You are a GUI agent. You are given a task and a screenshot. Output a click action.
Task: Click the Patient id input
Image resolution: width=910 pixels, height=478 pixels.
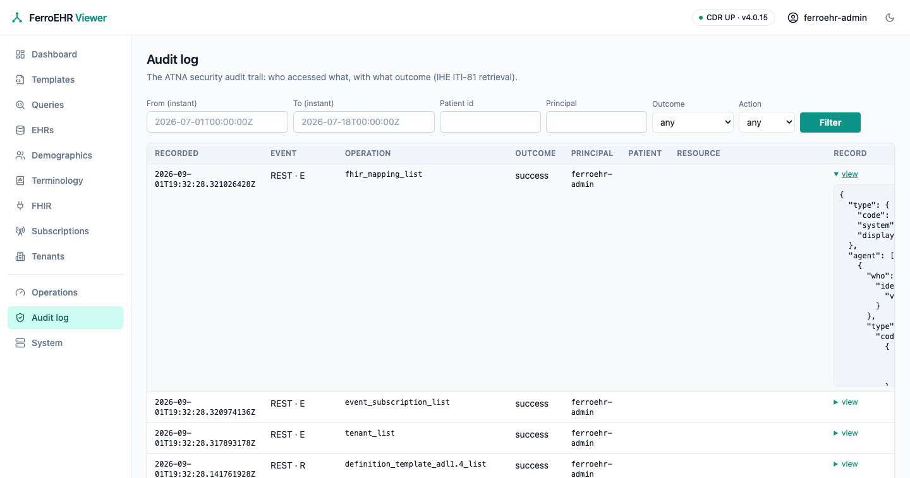(x=490, y=122)
